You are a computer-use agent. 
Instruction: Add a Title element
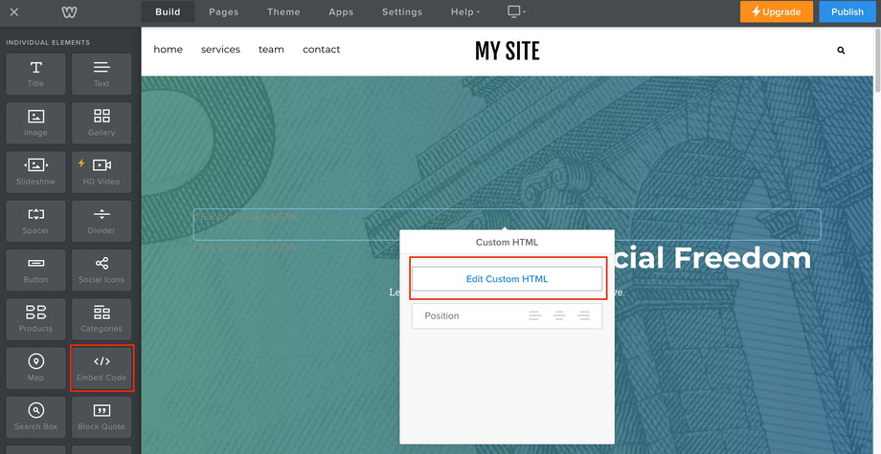[x=36, y=74]
